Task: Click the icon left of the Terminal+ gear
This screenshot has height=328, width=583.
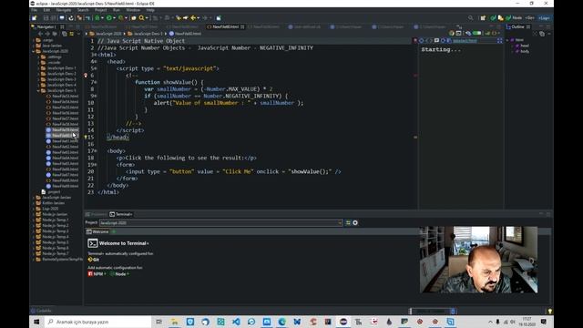Action: pos(348,222)
